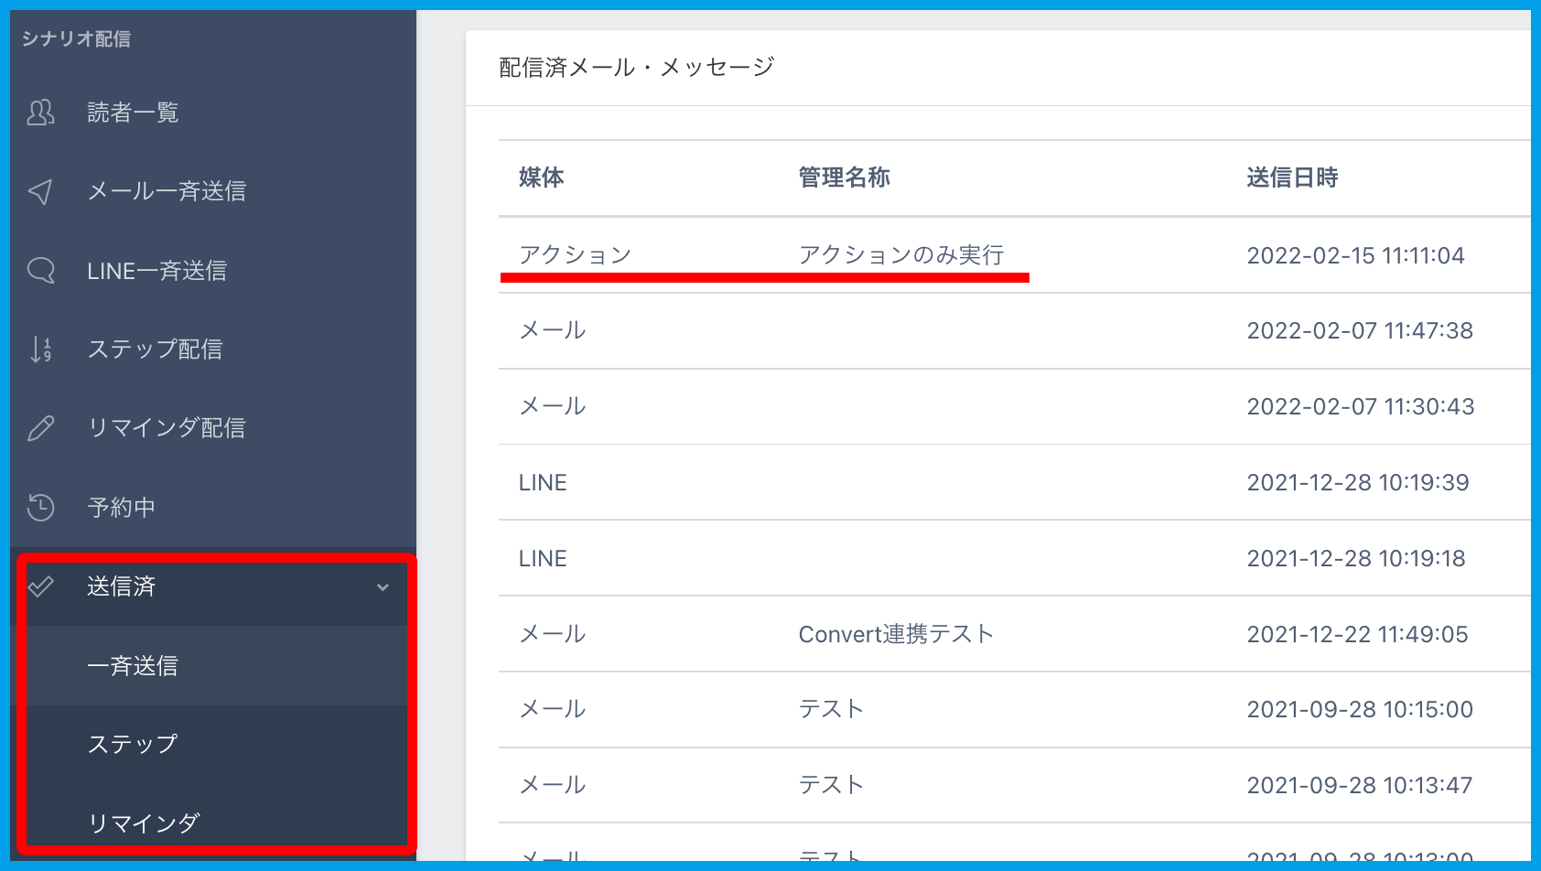The height and width of the screenshot is (871, 1541).
Task: Select 一斉送信 under 送信済
Action: point(133,665)
